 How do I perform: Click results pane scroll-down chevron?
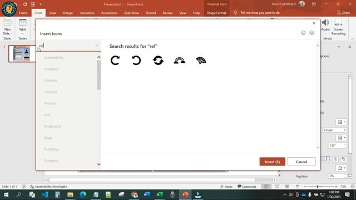[318, 147]
